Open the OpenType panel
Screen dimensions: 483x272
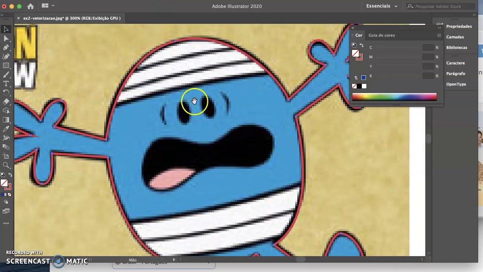[x=456, y=84]
